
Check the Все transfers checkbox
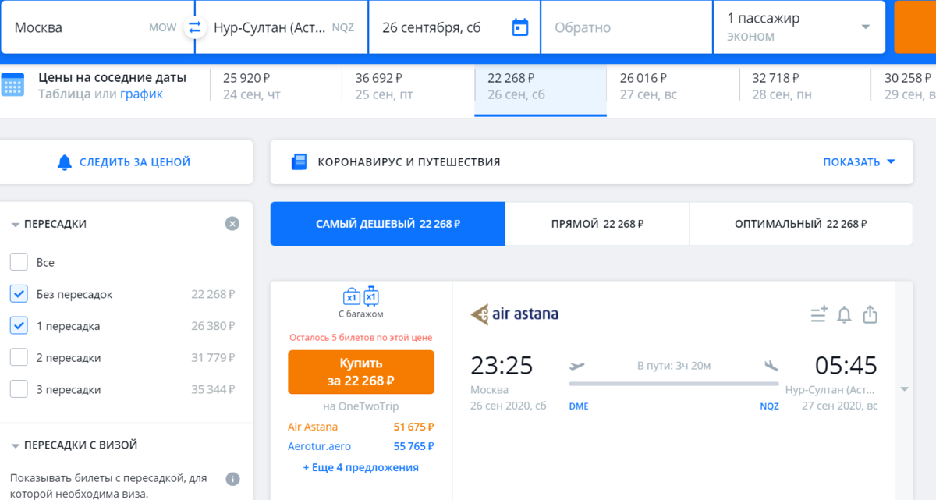(19, 263)
